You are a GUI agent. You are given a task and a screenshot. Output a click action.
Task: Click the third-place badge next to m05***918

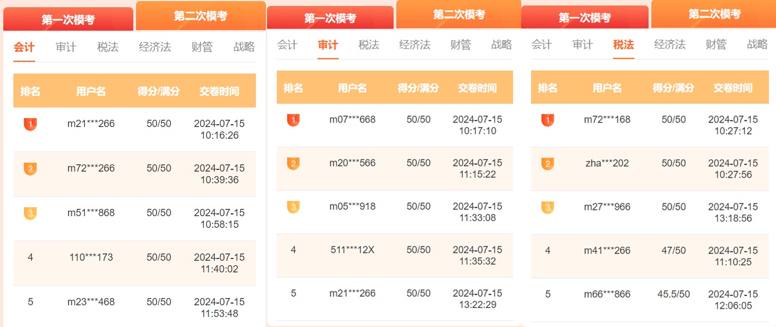[293, 206]
